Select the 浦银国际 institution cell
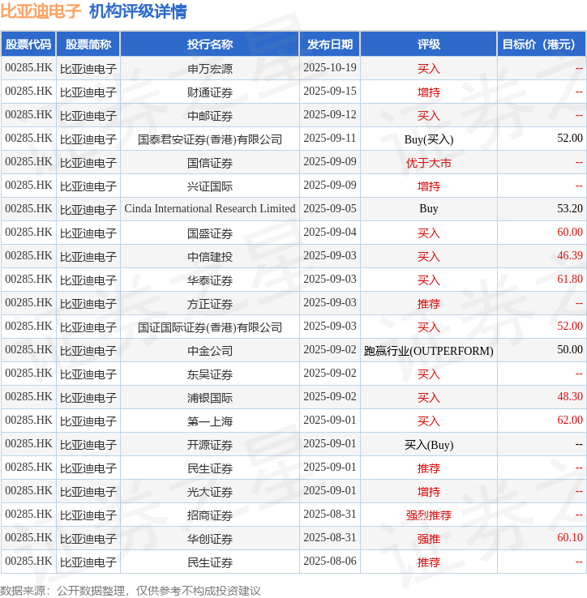This screenshot has width=587, height=598. point(209,397)
